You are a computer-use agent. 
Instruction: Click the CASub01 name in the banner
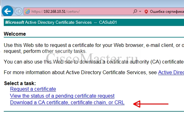coord(108,22)
